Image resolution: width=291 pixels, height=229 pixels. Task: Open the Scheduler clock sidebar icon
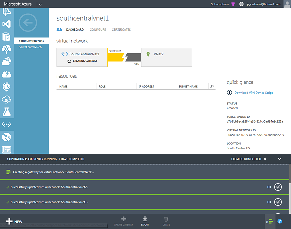coord(7,87)
